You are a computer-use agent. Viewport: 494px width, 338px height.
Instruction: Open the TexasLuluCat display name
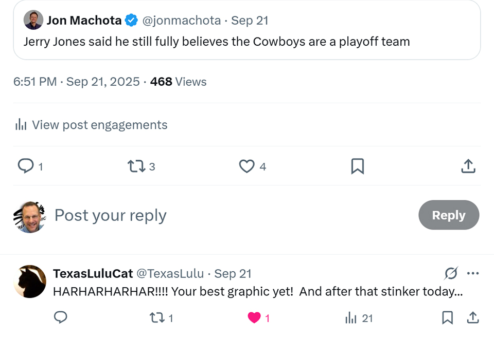pyautogui.click(x=93, y=273)
